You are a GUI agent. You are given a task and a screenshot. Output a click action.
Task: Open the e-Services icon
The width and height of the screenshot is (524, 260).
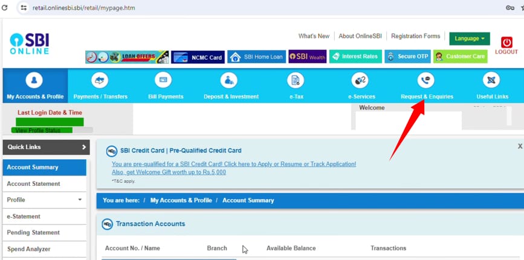(x=360, y=80)
